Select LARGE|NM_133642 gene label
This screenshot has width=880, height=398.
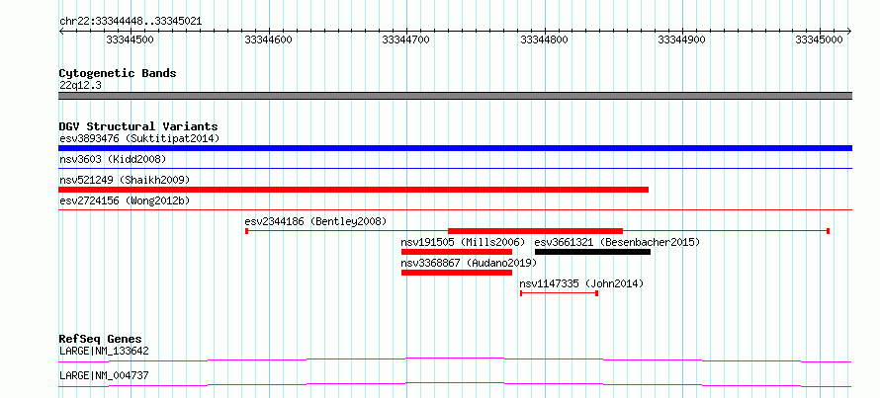tap(104, 352)
